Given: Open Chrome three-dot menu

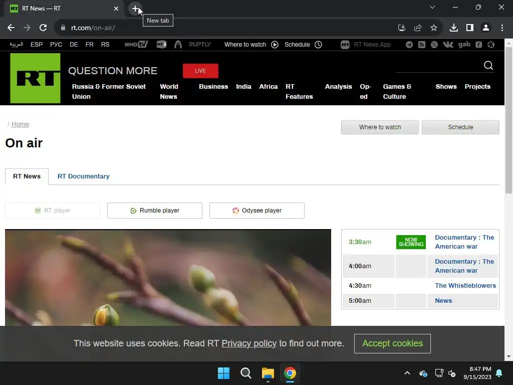Looking at the screenshot, I should coord(502,28).
